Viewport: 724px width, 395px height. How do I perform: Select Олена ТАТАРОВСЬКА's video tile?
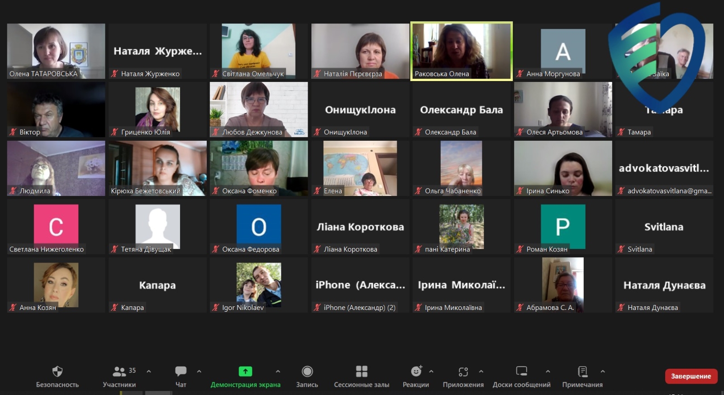[56, 51]
